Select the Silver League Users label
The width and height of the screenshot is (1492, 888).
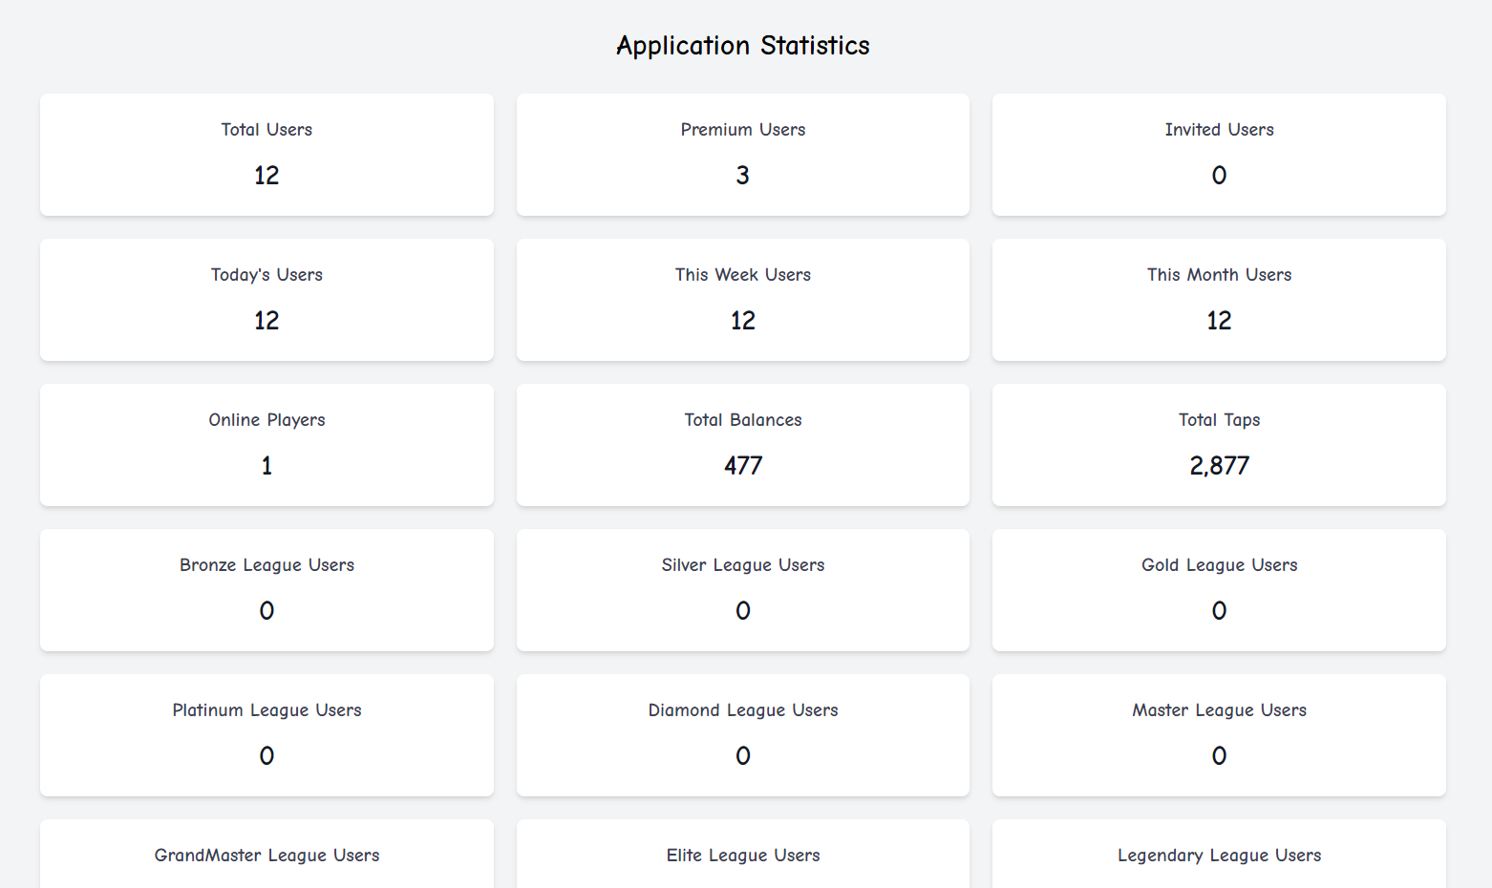tap(743, 565)
